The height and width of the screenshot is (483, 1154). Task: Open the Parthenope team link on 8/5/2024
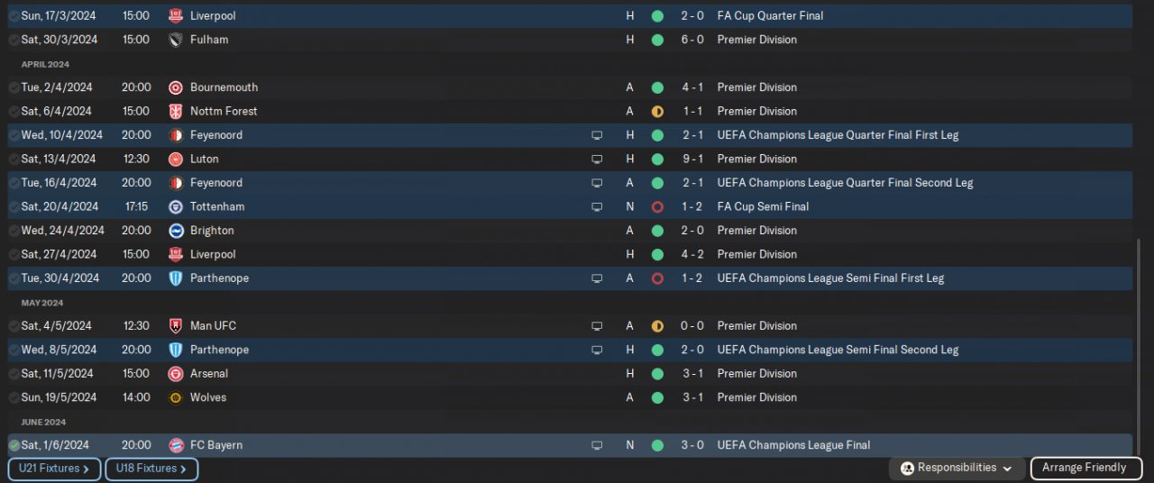(x=219, y=350)
